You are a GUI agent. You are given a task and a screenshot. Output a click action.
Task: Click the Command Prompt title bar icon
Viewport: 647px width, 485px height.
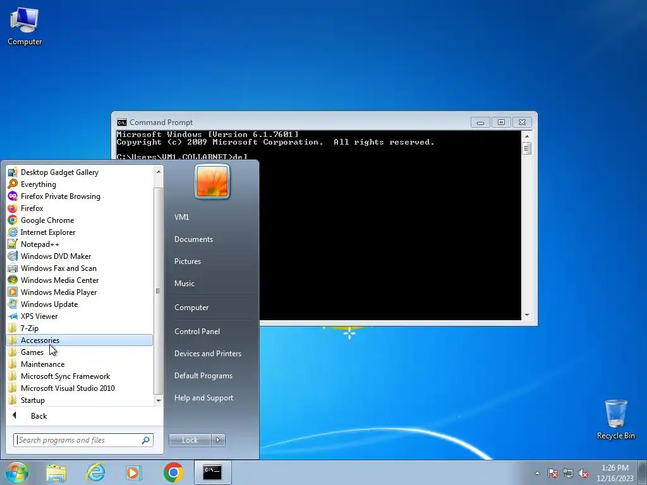122,123
